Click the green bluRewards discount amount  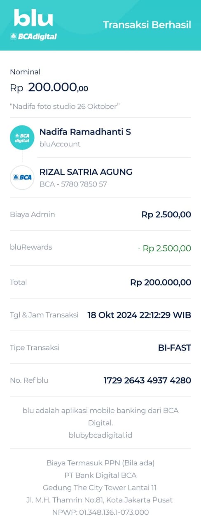pyautogui.click(x=164, y=248)
